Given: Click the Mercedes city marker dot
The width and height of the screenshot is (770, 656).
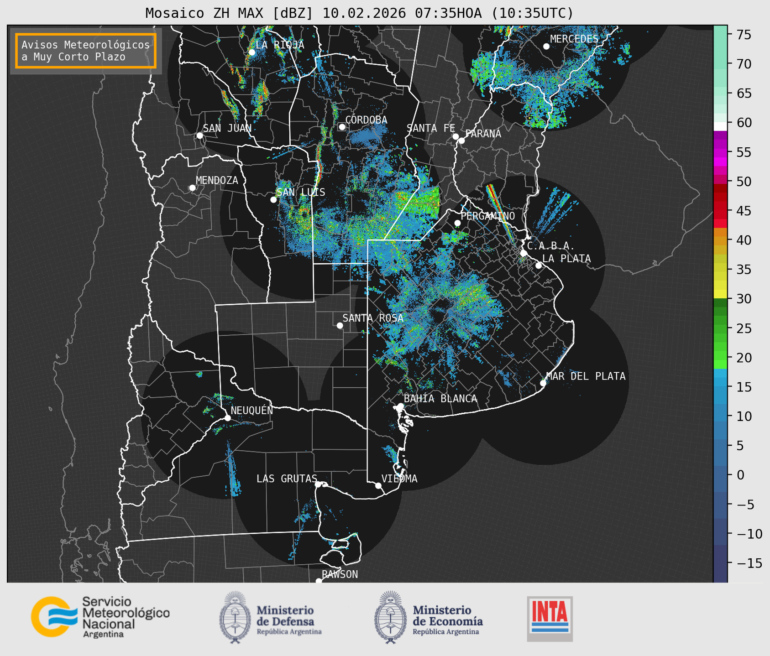Looking at the screenshot, I should point(546,46).
